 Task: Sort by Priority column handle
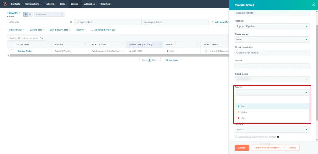[197, 45]
